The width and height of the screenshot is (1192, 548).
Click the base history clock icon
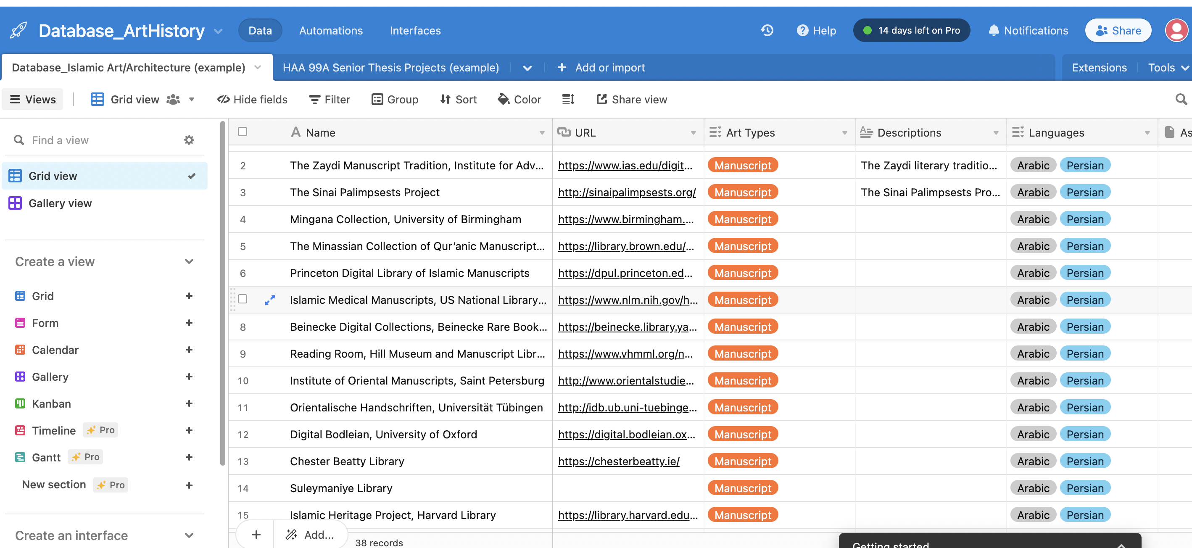pyautogui.click(x=767, y=31)
